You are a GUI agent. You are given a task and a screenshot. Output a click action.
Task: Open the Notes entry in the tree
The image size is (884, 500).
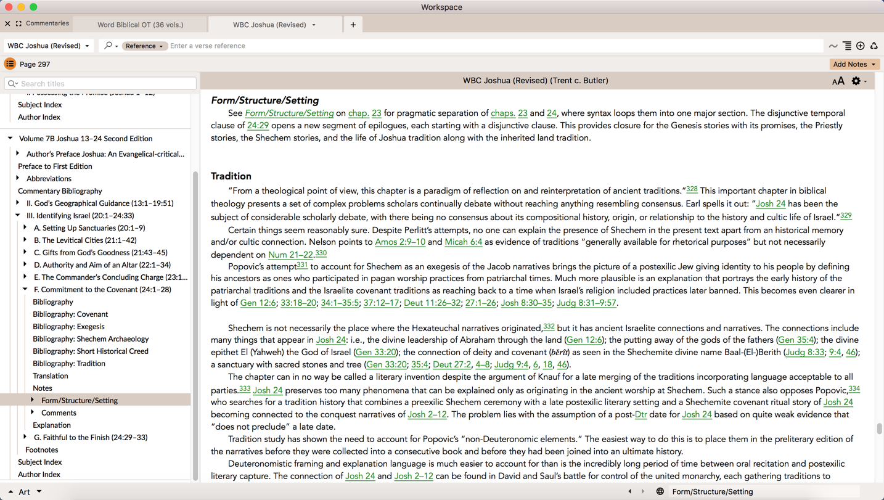(43, 388)
